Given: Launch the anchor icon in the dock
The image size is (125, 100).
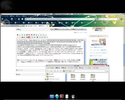Looking at the screenshot, I should [x=52, y=97].
